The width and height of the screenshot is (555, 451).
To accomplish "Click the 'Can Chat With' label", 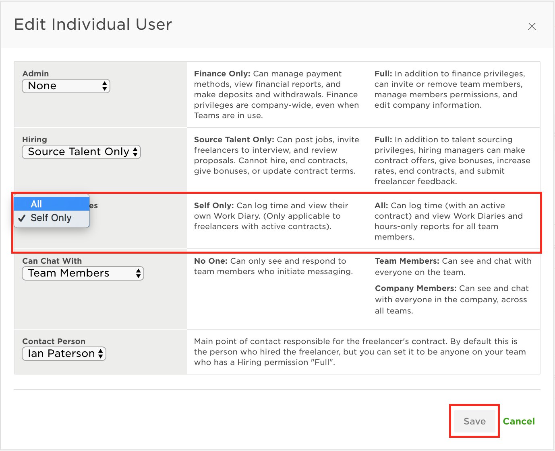I will pos(52,261).
